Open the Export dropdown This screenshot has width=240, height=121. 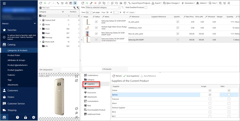click(156, 3)
